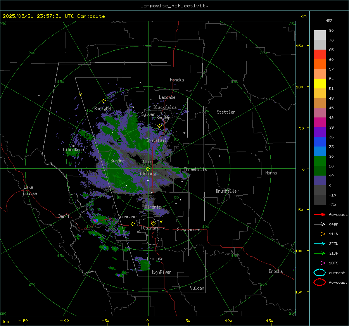Click the HighRiver label
The width and height of the screenshot is (349, 326).
(161, 272)
